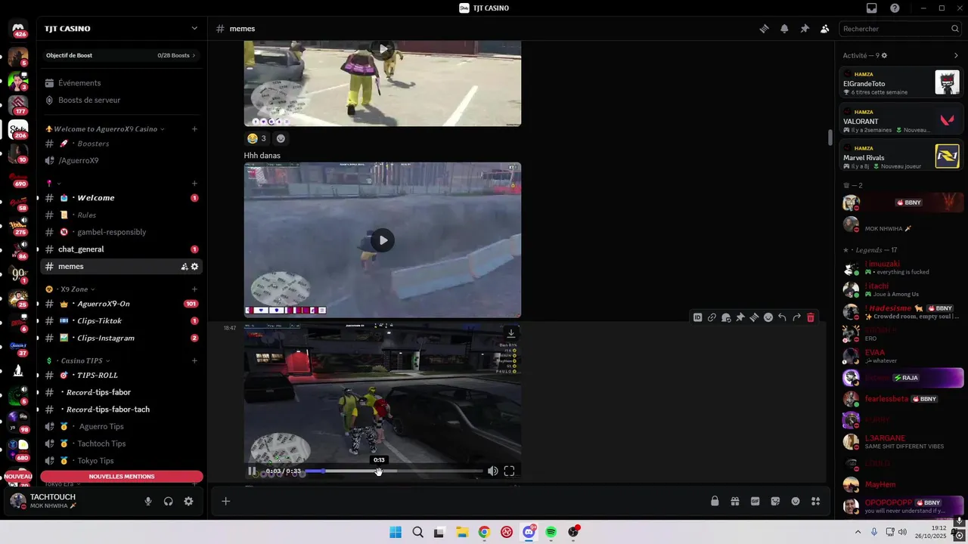Open Discord direct messages home icon
Image resolution: width=968 pixels, height=544 pixels.
pos(18,29)
